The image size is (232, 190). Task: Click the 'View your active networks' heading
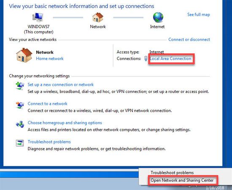(x=33, y=40)
